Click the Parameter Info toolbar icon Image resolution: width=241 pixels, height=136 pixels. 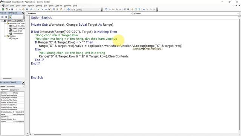tap(117, 9)
